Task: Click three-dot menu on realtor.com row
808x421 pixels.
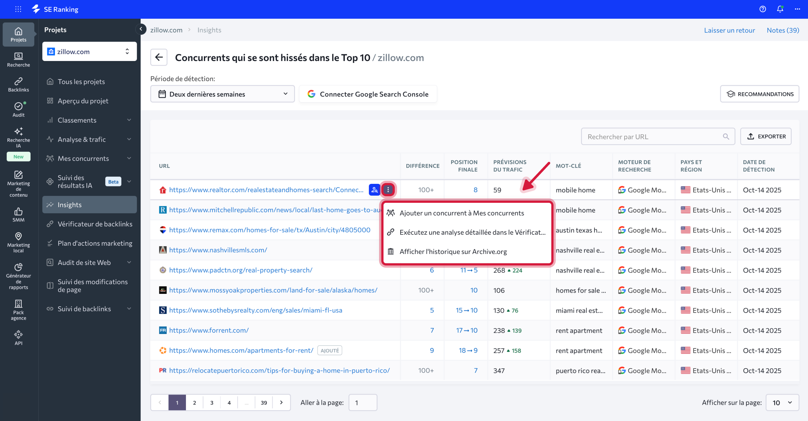Action: coord(388,190)
